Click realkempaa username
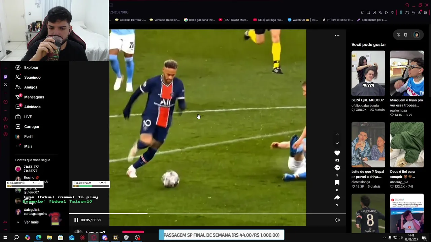 (x=398, y=111)
